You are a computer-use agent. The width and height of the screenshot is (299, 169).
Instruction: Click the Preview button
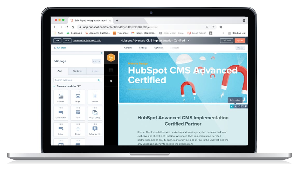[x=240, y=48]
